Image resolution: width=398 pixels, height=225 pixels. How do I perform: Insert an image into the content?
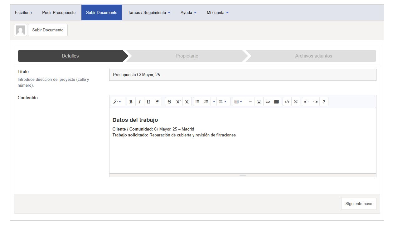pyautogui.click(x=259, y=101)
